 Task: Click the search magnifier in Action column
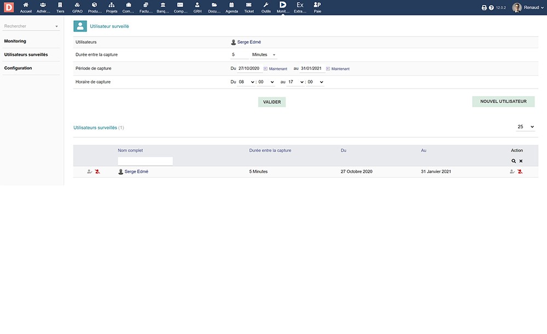[x=514, y=161]
